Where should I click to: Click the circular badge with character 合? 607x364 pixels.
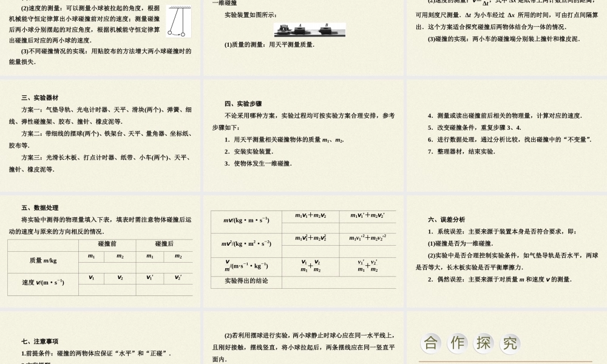click(432, 343)
